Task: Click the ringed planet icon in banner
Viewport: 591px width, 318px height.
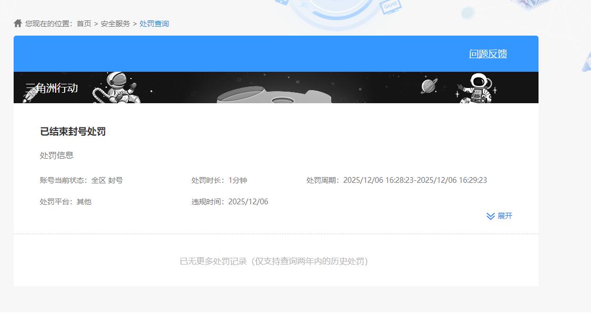Action: click(x=429, y=85)
